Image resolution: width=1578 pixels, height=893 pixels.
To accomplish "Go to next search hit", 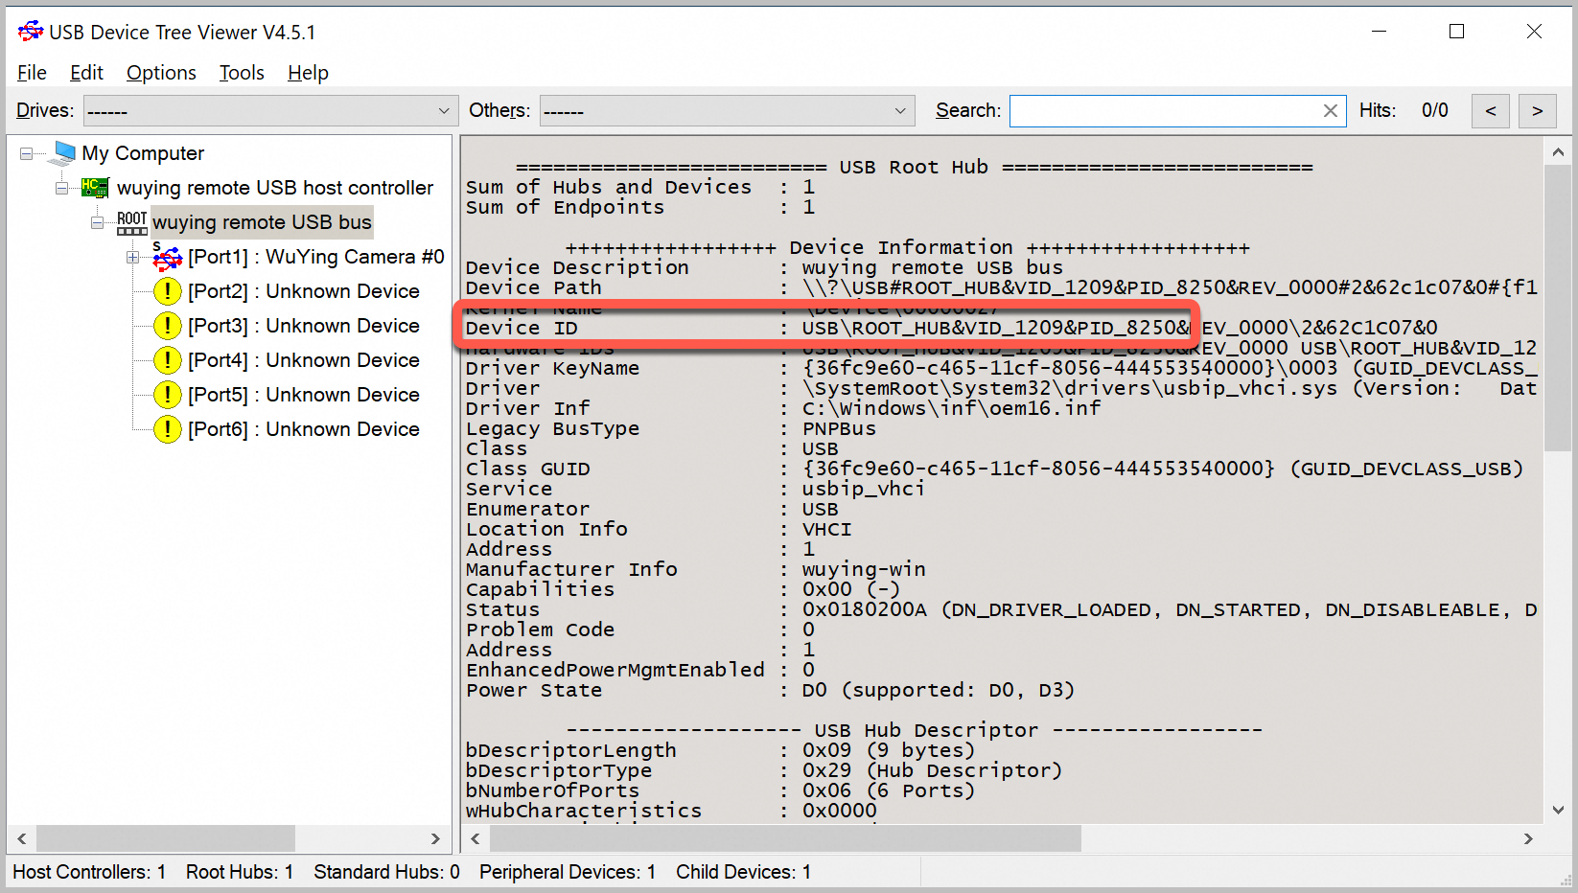I will [1538, 111].
